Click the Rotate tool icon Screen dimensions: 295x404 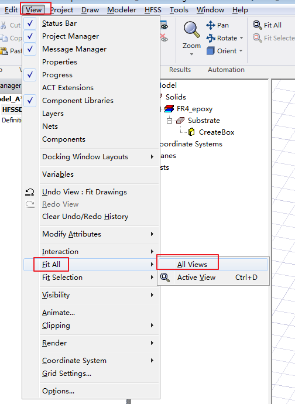211,38
